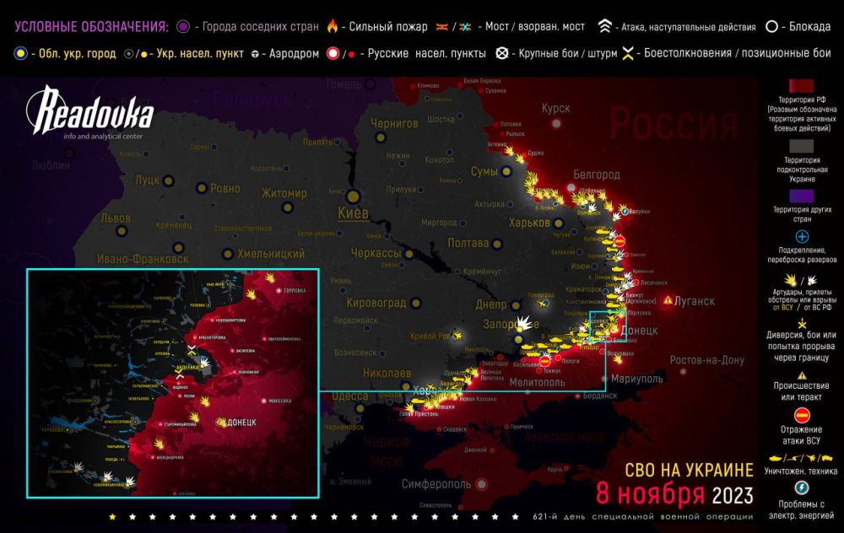Click the electricity problems lightning icon
Image resolution: width=844 pixels, height=533 pixels.
pyautogui.click(x=802, y=487)
